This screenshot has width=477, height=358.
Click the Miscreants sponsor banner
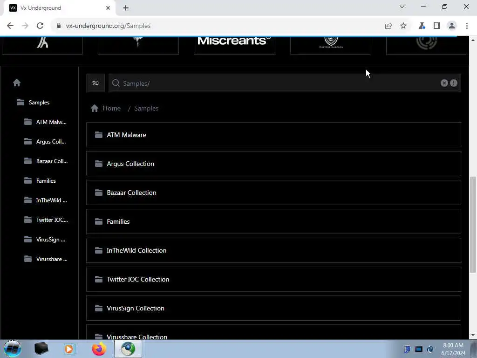(235, 45)
